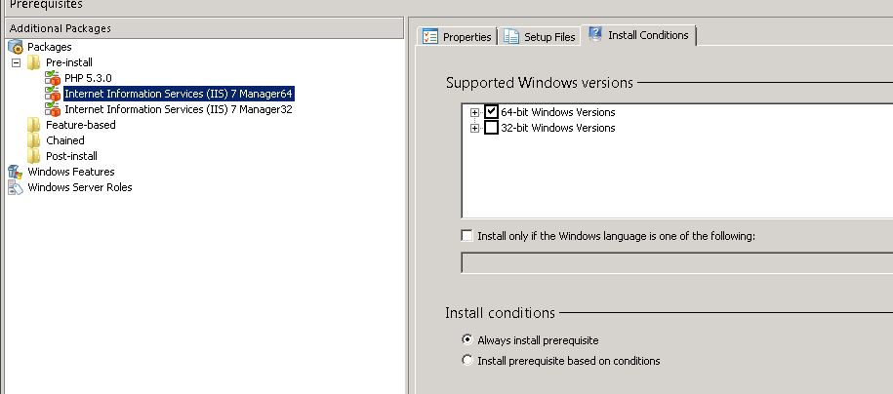Expand the 64-bit Windows Versions list
The height and width of the screenshot is (394, 893).
[474, 112]
